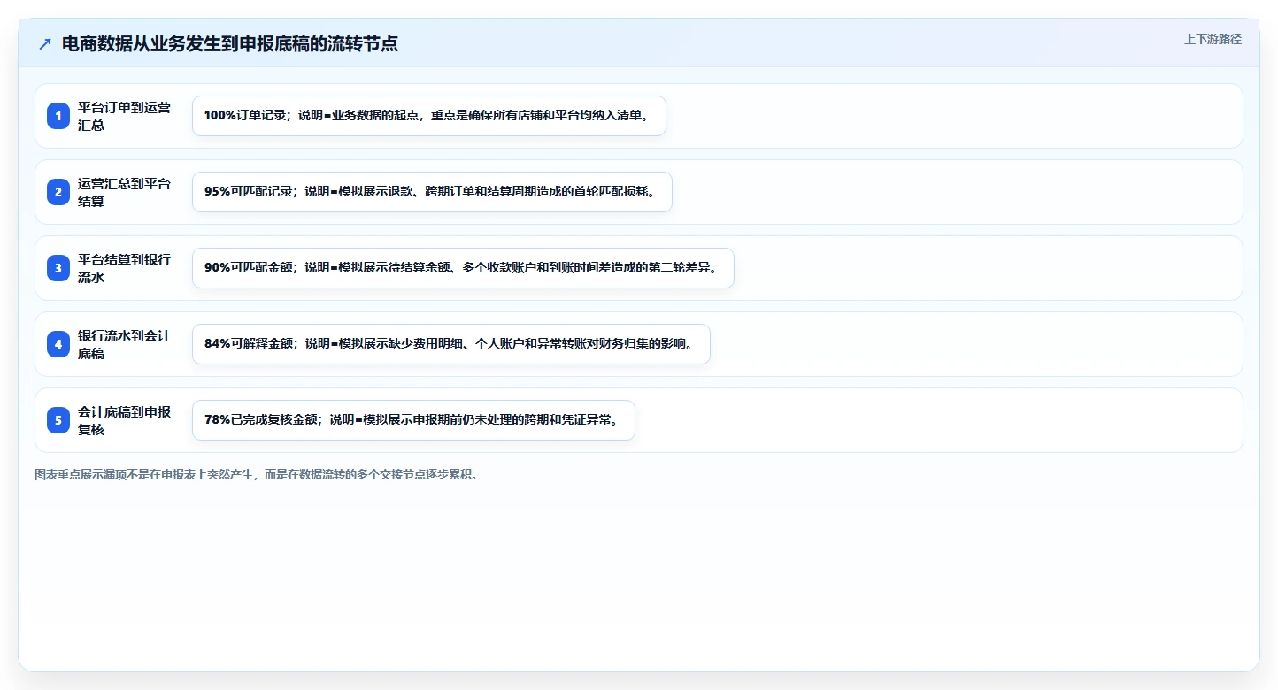Open the 90%可匹配金额 description box
The height and width of the screenshot is (690, 1278).
(463, 268)
